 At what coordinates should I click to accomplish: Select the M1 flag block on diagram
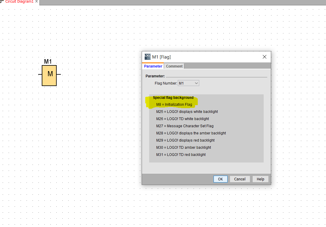click(x=49, y=75)
